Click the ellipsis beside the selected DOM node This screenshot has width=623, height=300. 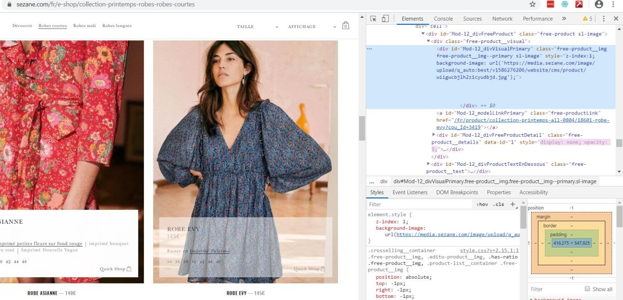point(369,49)
